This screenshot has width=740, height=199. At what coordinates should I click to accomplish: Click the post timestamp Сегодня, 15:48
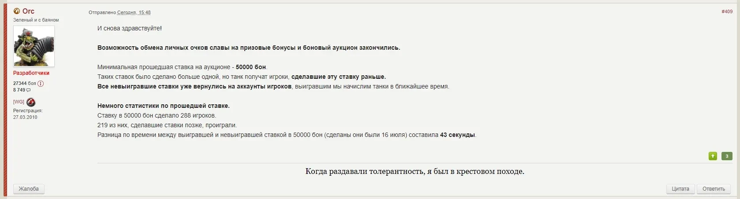pos(134,13)
